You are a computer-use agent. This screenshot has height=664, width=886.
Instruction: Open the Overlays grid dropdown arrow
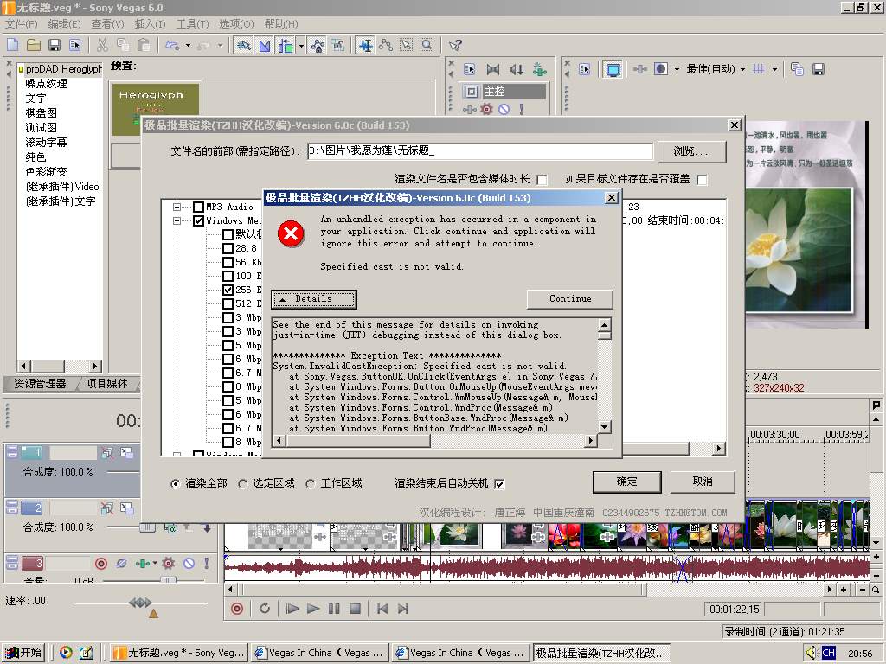click(774, 69)
